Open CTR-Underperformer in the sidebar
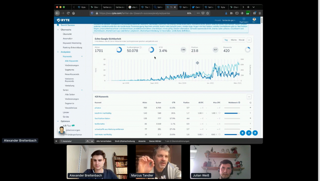The image size is (320, 181). [72, 135]
